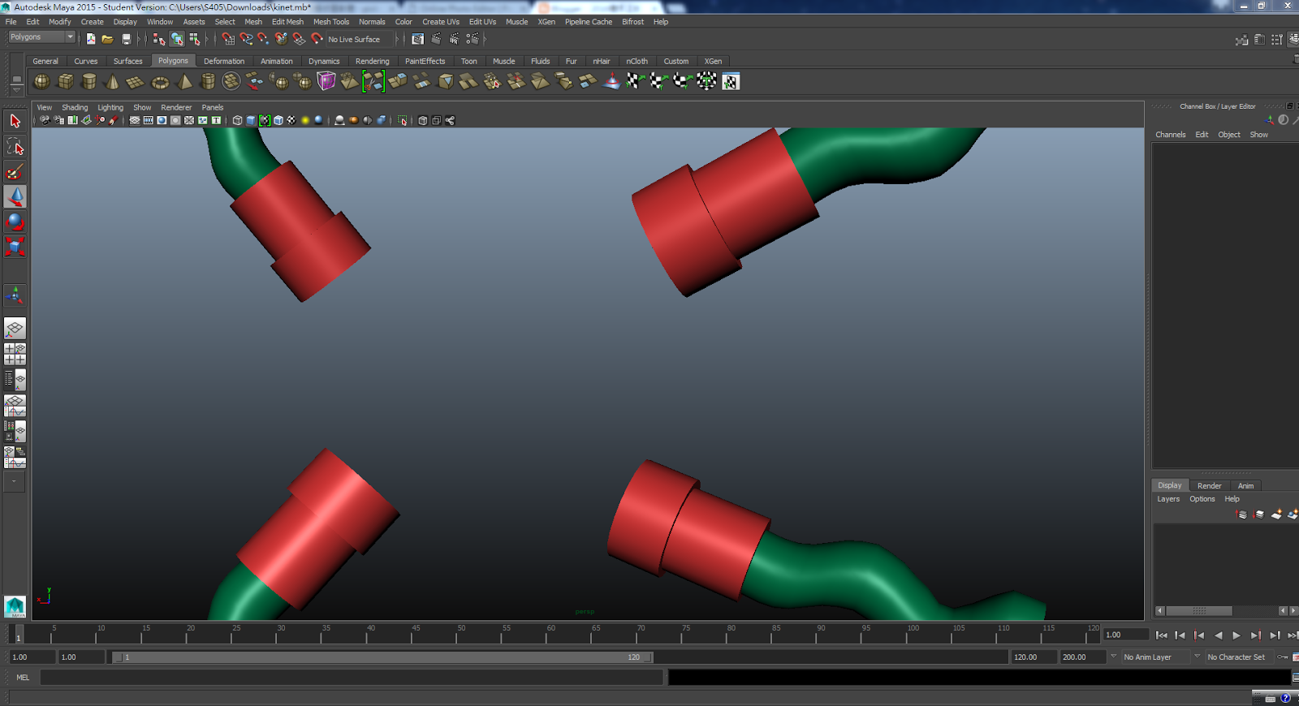Click the green-bracketed scissors extract shelf icon

click(373, 81)
